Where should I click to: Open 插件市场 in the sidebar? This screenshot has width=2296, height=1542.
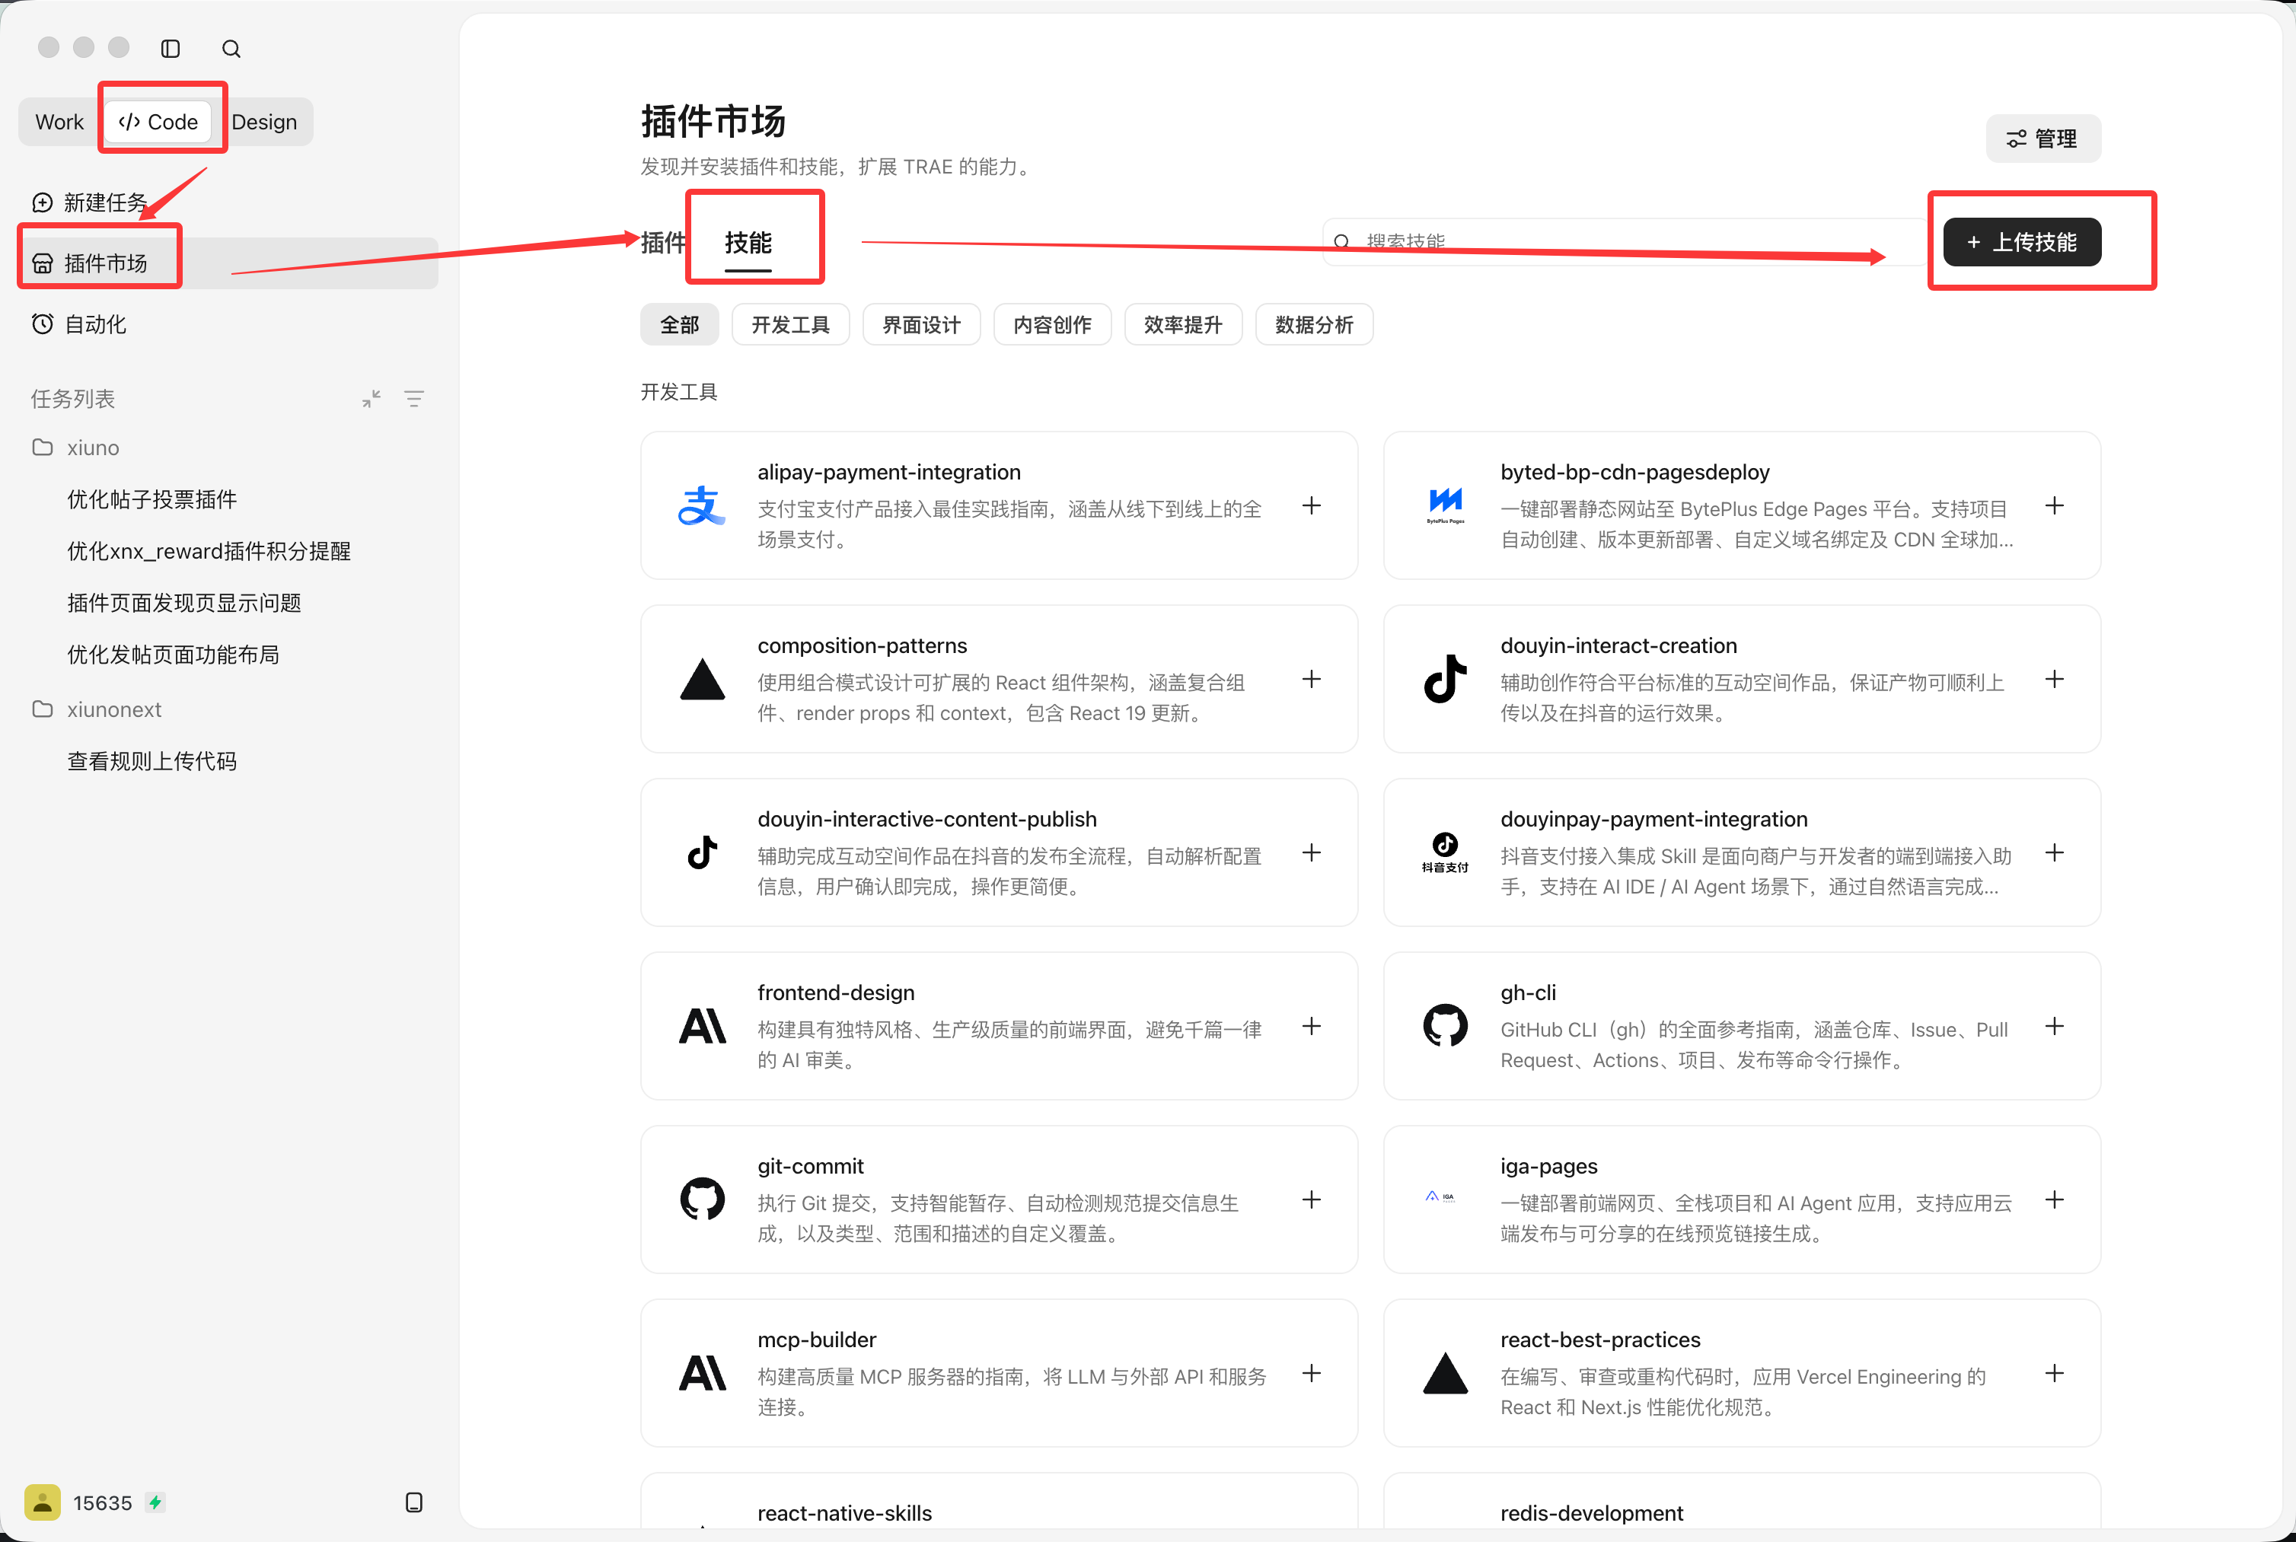(228, 263)
